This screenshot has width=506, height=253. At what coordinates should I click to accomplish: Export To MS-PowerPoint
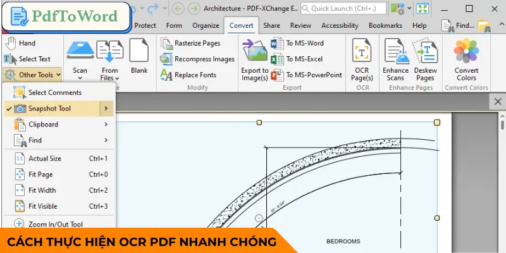(306, 75)
